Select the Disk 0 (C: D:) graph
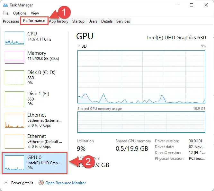The image size is (214, 191). tap(14, 78)
